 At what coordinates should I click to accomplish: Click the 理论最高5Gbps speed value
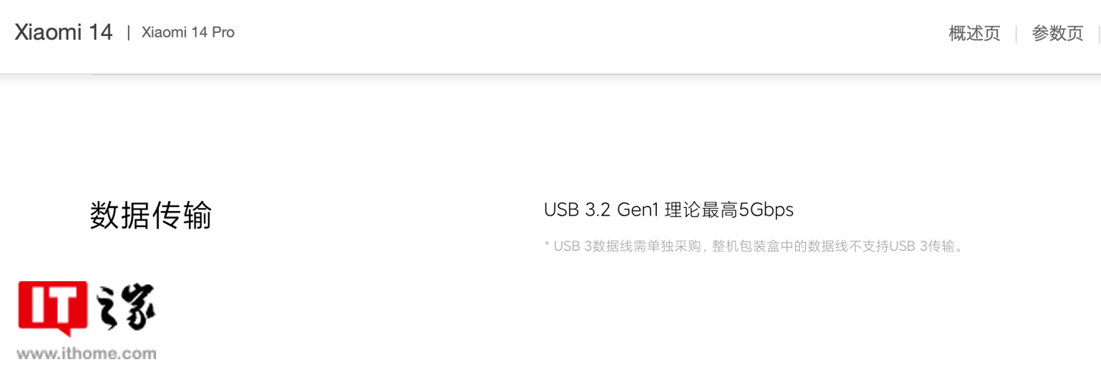(x=729, y=209)
